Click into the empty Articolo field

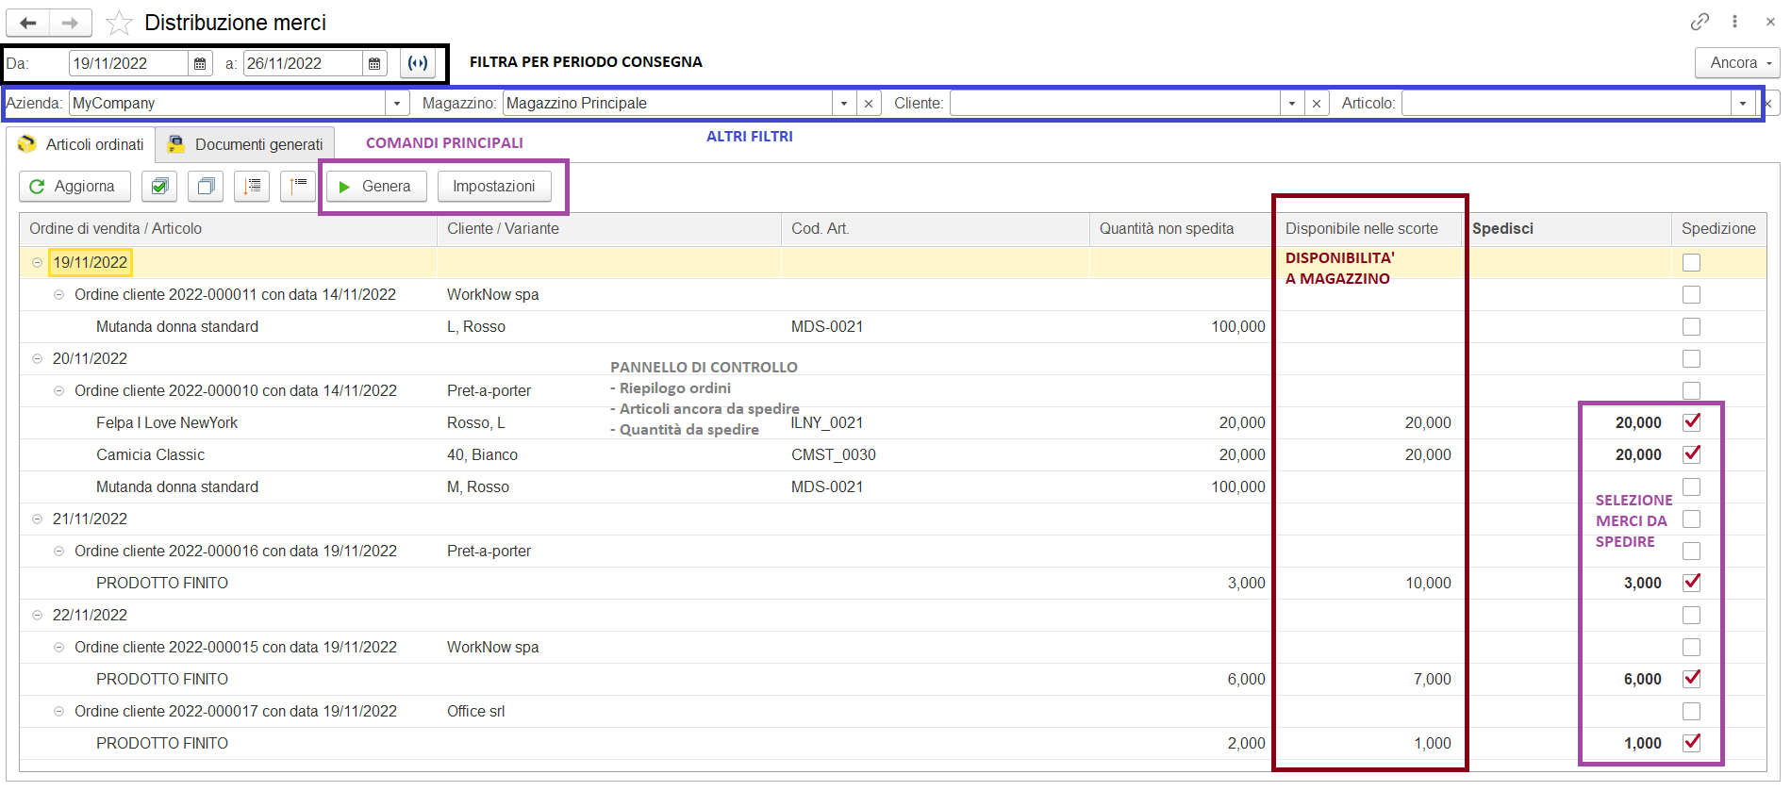pos(1567,104)
